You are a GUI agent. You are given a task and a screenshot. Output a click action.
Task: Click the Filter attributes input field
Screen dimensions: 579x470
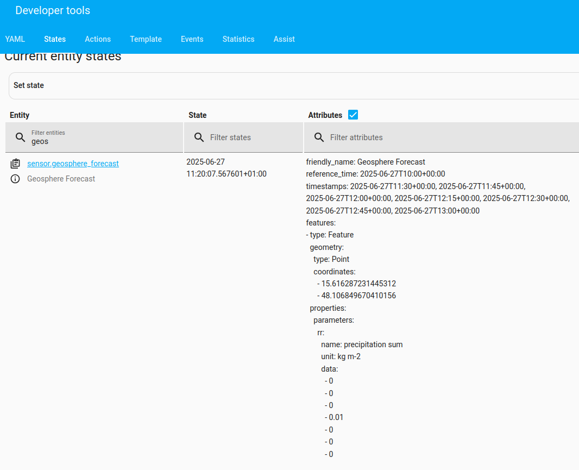[441, 137]
